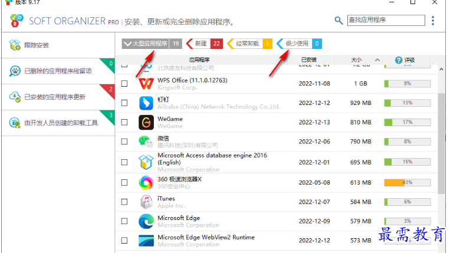The image size is (450, 253).
Task: Select the 很少使用 filter tag
Action: click(299, 44)
